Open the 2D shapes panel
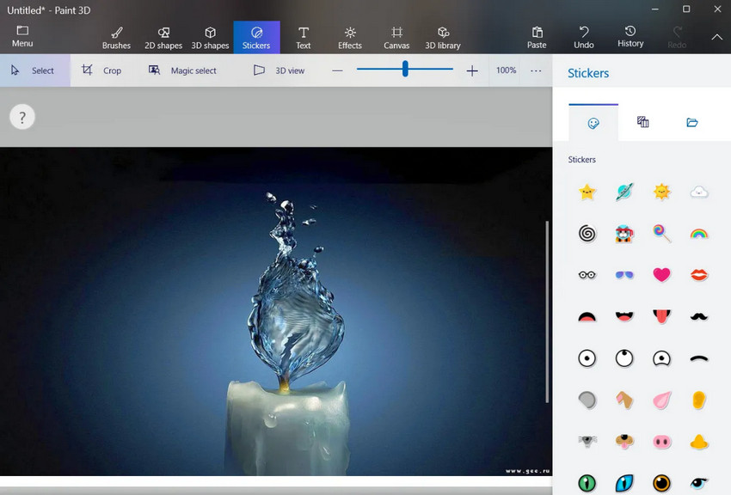This screenshot has width=731, height=495. (163, 36)
